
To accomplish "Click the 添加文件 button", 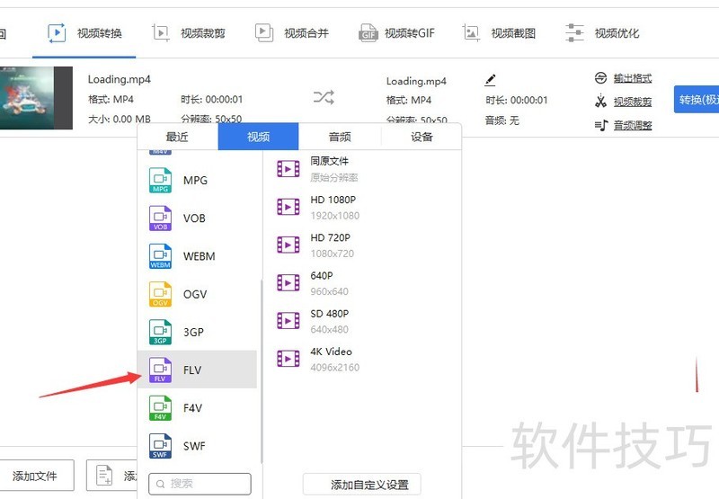I will 35,476.
